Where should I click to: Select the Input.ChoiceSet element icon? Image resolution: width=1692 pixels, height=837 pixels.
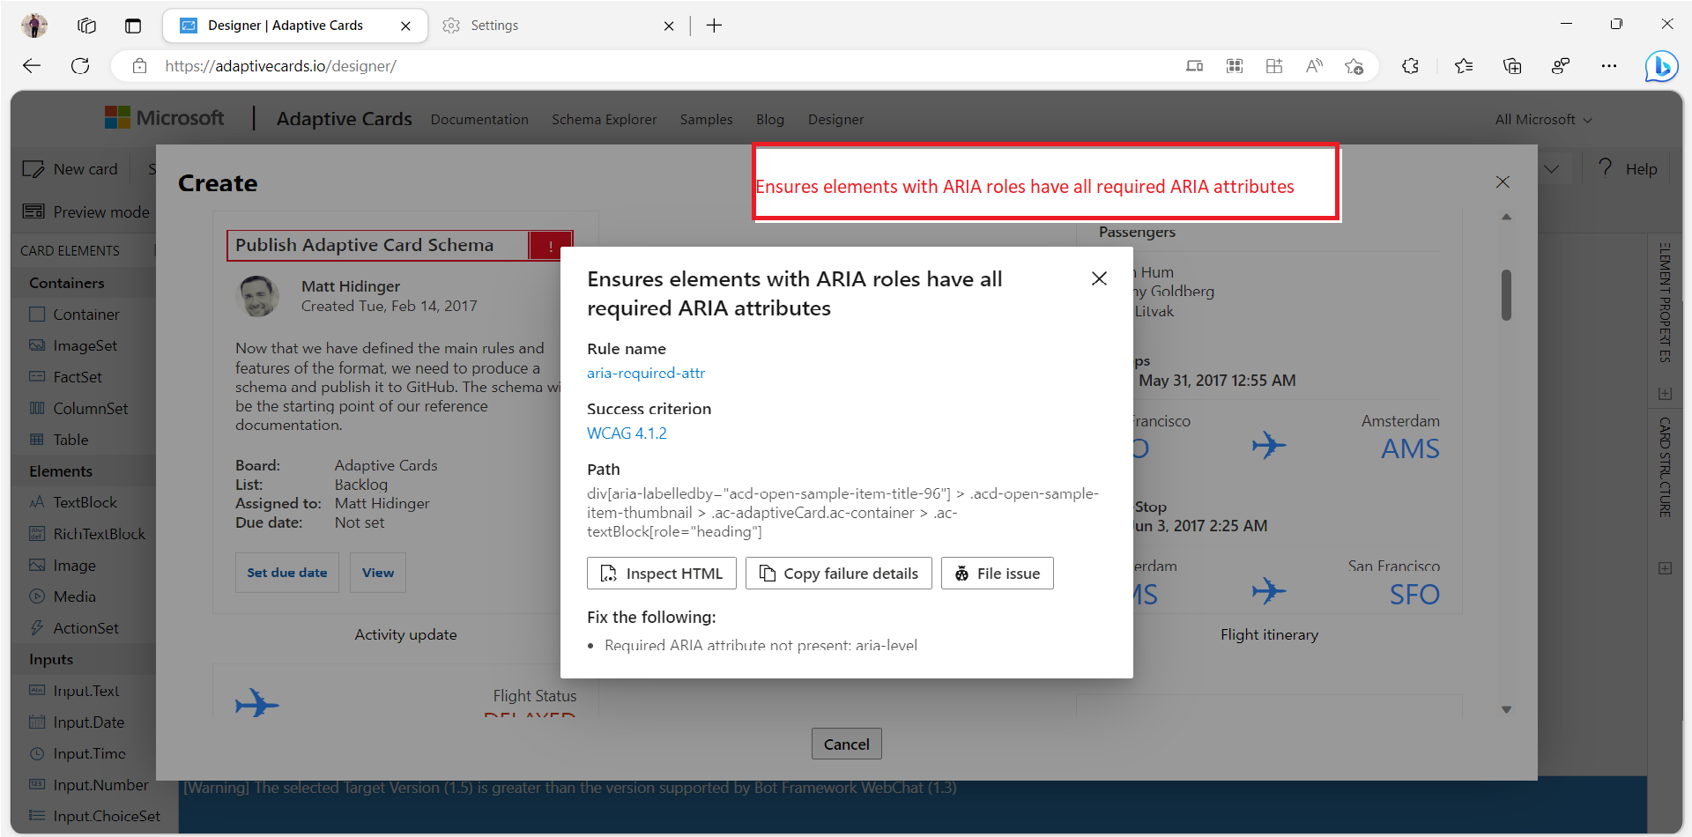tap(37, 815)
